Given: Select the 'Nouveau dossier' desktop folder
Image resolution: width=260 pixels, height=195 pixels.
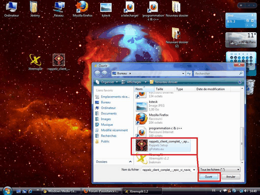Looking at the screenshot, I should tap(177, 9).
